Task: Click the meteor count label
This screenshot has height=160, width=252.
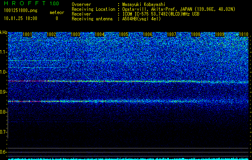Action: click(57, 12)
